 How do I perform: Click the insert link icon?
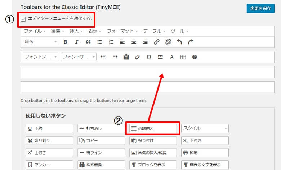157,42
